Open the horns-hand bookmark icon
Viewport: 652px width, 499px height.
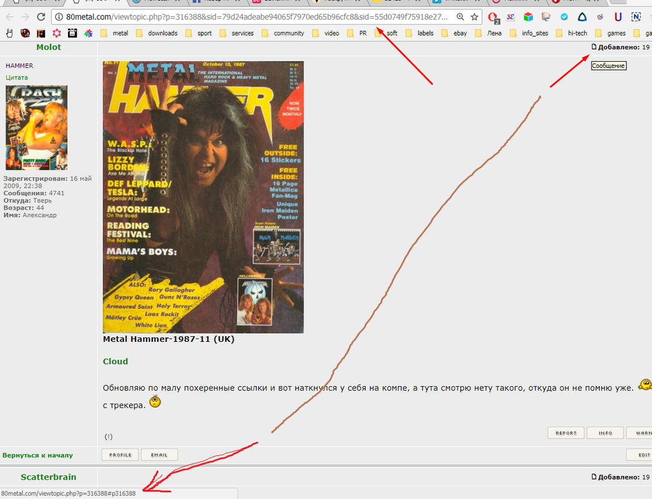[x=9, y=33]
